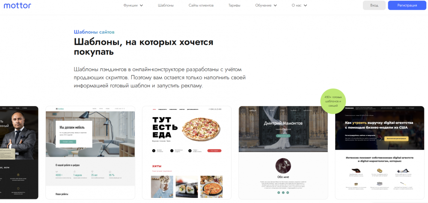
Task: Click the Вход button
Action: click(x=374, y=6)
